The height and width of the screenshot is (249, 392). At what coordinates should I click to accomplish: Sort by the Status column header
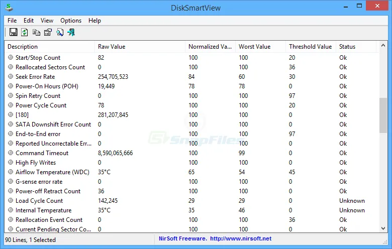click(x=356, y=47)
